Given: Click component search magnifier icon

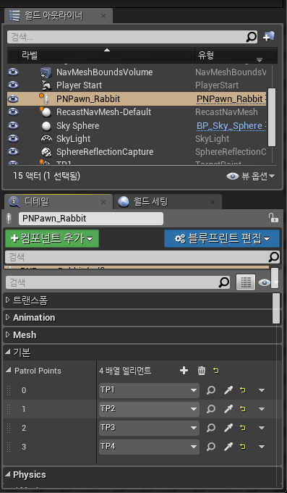Looking at the screenshot, I should pos(274,257).
